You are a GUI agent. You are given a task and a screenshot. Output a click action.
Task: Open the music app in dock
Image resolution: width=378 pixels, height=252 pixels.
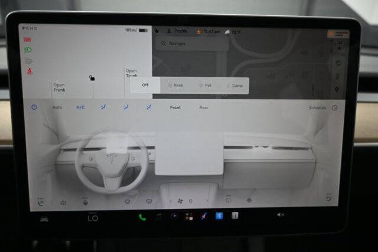(x=158, y=218)
